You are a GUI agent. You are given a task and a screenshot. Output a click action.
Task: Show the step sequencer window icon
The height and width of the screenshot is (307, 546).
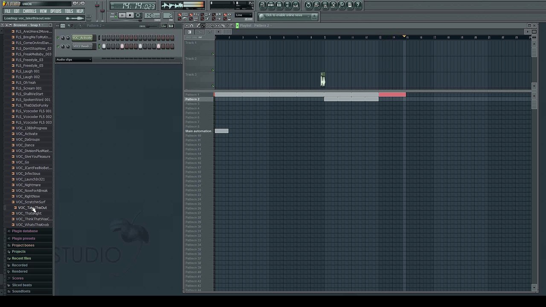coord(271,5)
